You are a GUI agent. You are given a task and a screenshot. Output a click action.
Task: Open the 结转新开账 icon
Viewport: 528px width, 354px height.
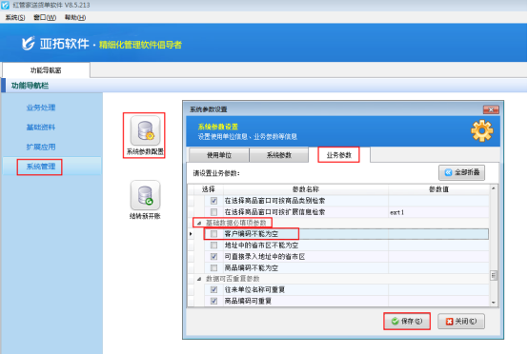145,195
